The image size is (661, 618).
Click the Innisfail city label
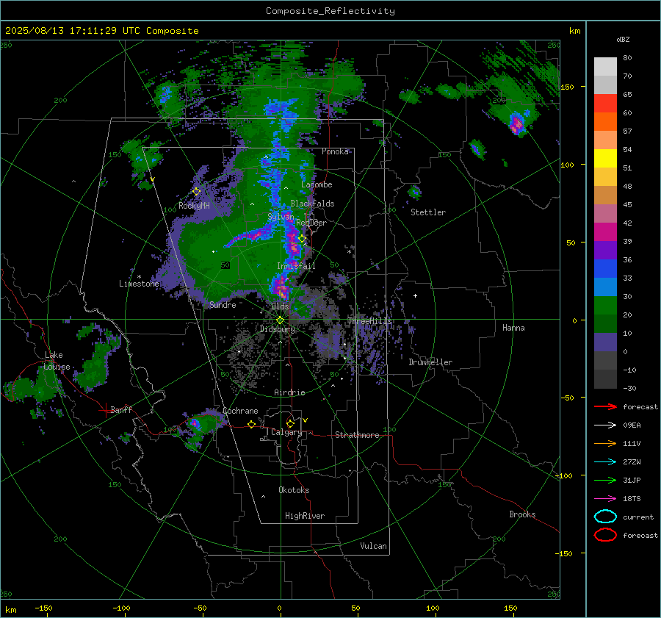296,266
